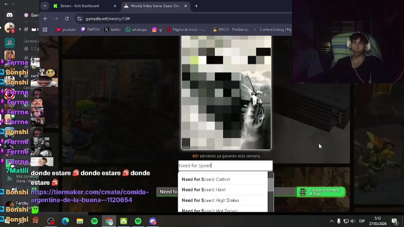Click the microphone tray icon
Viewport: 404px width, 227px height.
(x=339, y=221)
